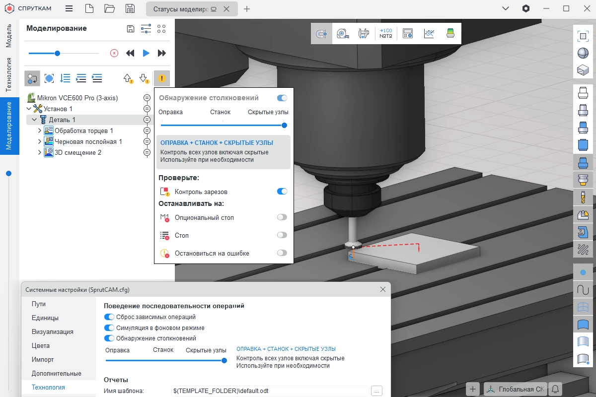Screen dimensions: 596x397
Task: Click the save file icon in title bar
Action: coord(130,8)
